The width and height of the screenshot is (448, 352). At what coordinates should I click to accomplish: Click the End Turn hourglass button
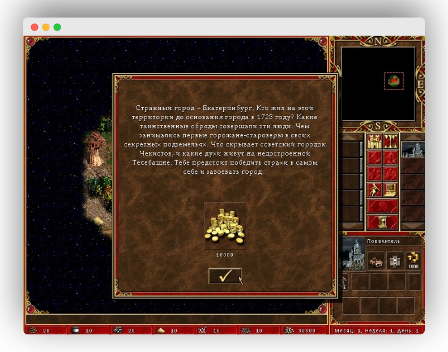click(x=382, y=222)
